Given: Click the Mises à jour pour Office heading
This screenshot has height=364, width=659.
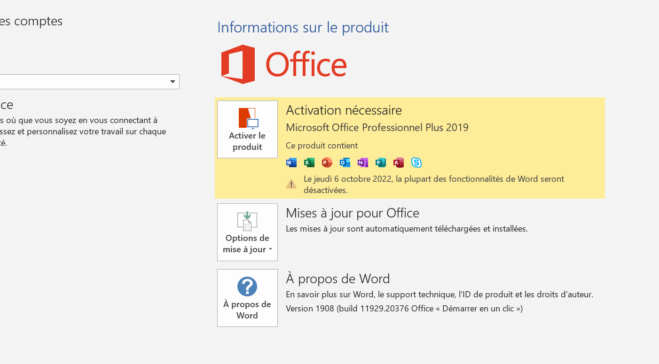Looking at the screenshot, I should tap(353, 213).
